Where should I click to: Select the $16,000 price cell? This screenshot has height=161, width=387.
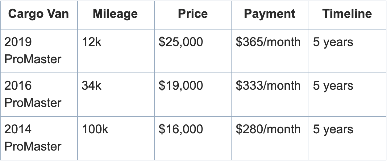[x=181, y=129]
